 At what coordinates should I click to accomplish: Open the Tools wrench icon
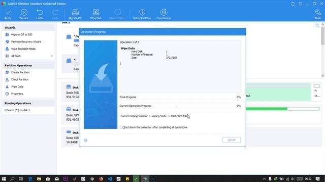318,12
